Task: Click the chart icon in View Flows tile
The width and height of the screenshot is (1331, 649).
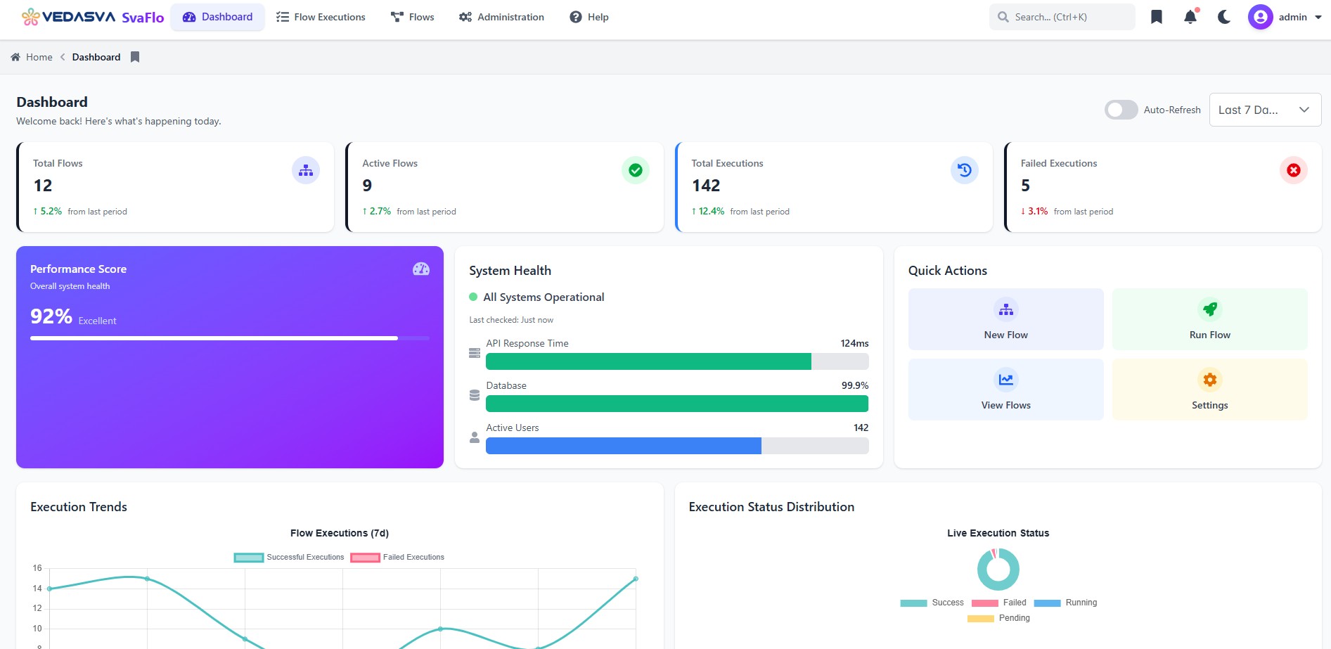Action: 1006,380
